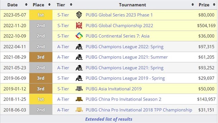Click the colorful PUBG Continental Series logo
218x123 pixels.
(x=79, y=36)
